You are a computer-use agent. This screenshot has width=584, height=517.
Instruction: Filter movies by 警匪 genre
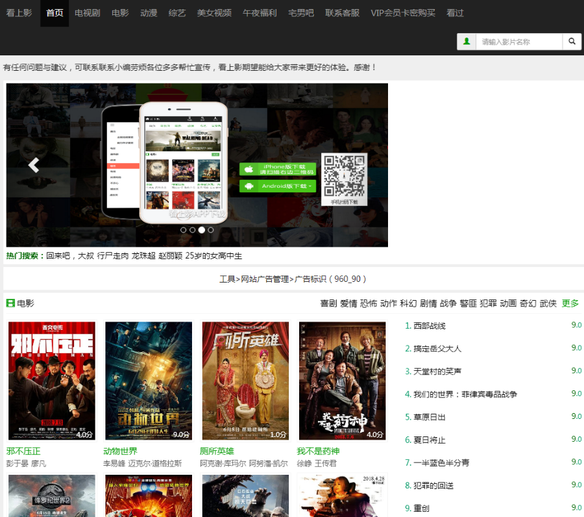pyautogui.click(x=468, y=303)
